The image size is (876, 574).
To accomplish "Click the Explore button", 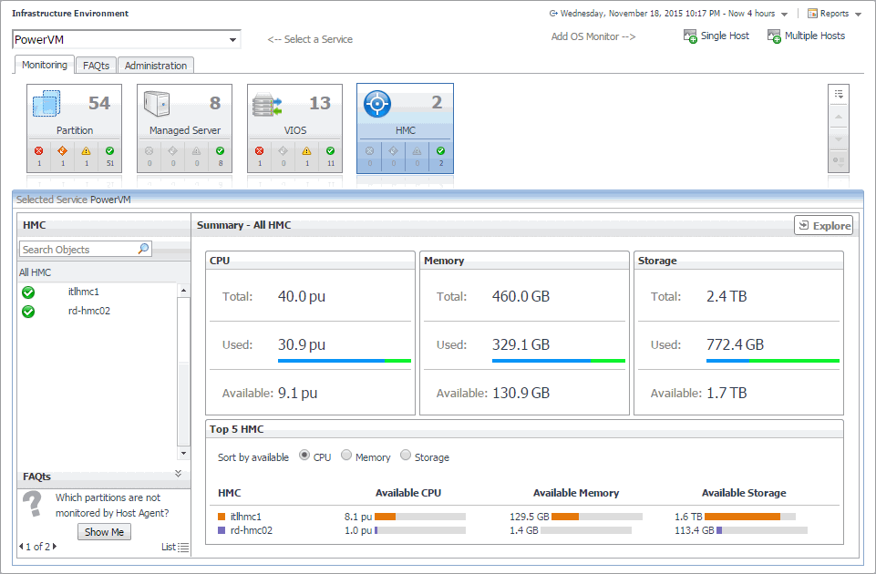I will tap(823, 226).
